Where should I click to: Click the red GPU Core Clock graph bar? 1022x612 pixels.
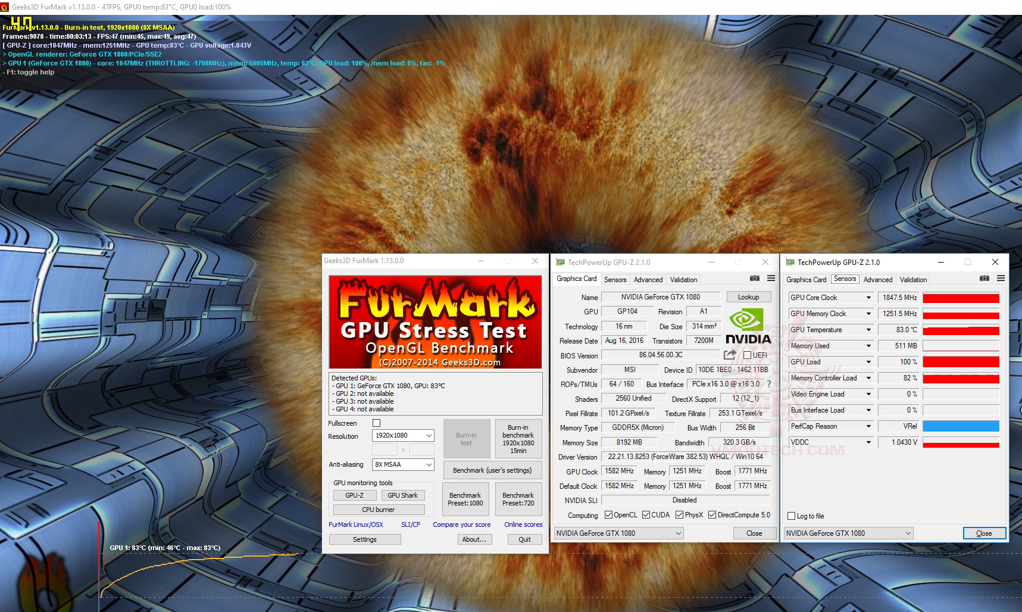(961, 298)
